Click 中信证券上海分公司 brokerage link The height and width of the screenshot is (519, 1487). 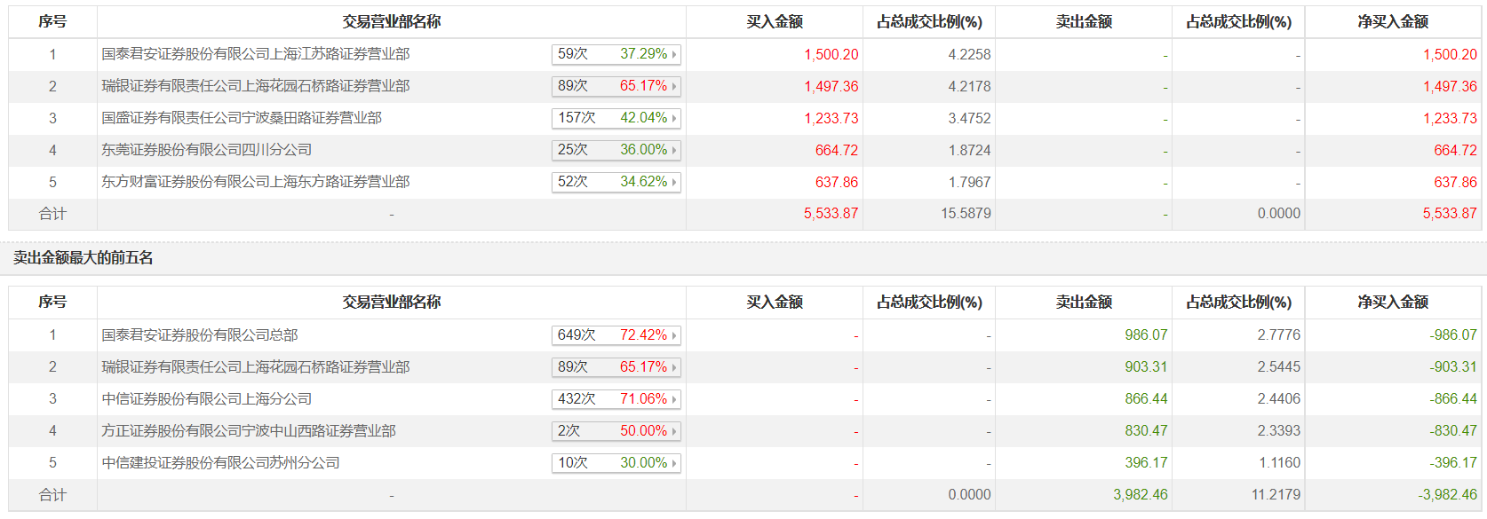click(207, 399)
